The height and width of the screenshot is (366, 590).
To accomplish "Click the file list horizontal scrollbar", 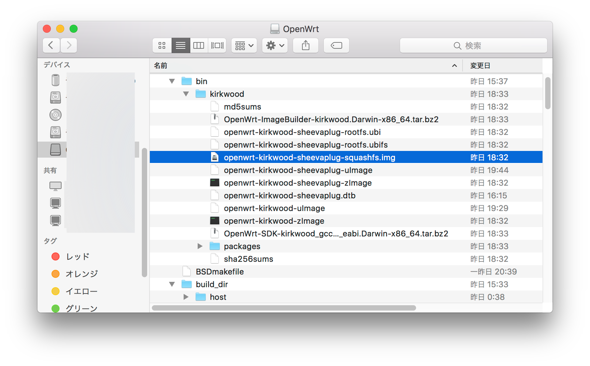I will click(x=284, y=308).
